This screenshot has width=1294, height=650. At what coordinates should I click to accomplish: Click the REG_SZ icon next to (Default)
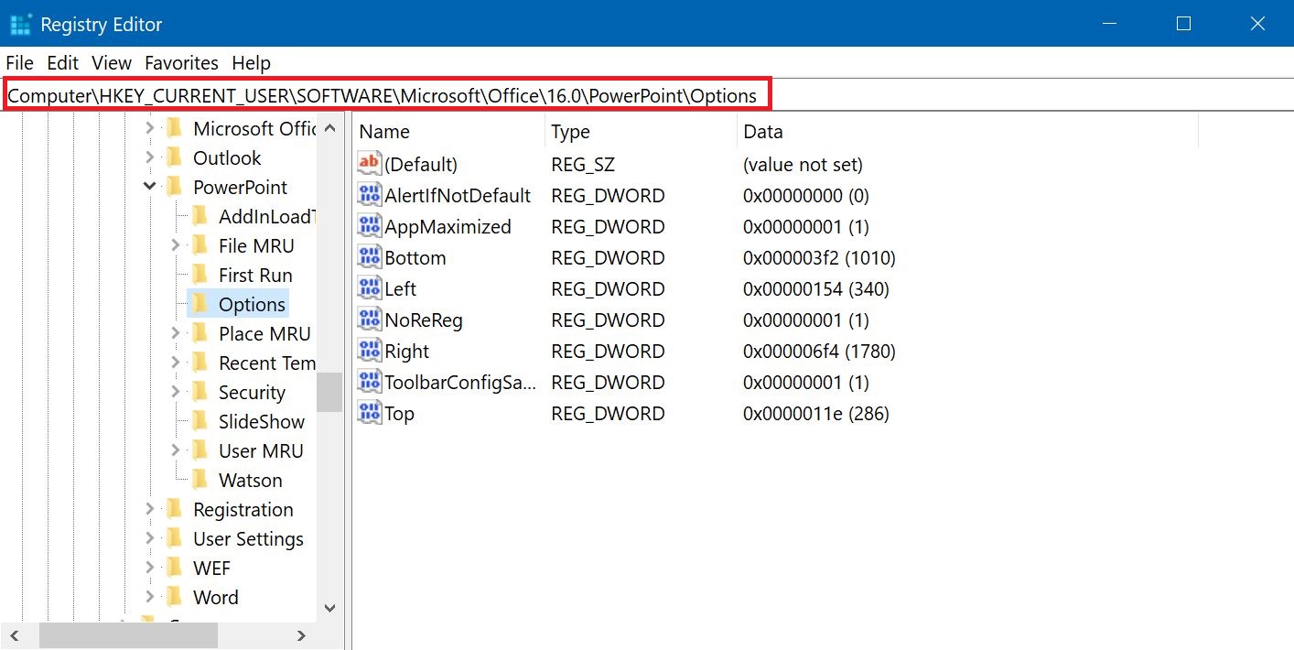[369, 164]
